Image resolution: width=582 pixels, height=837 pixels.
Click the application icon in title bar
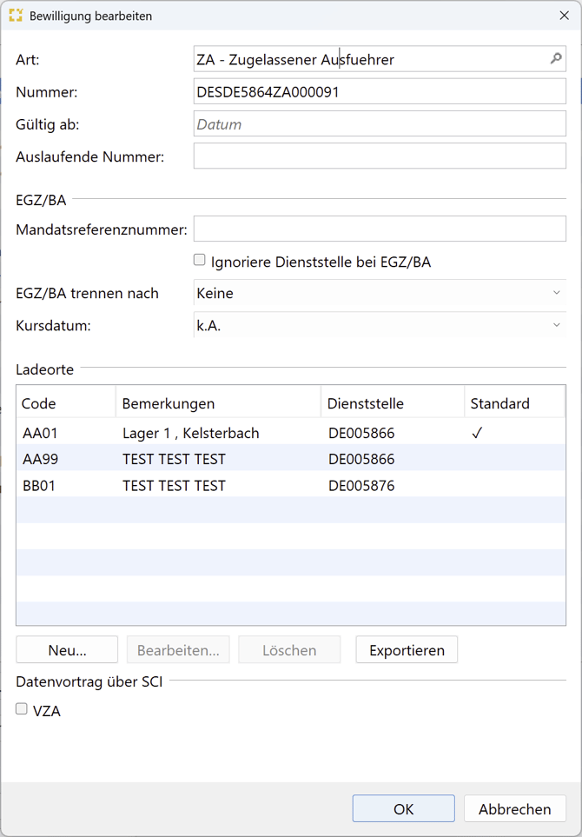tap(16, 16)
